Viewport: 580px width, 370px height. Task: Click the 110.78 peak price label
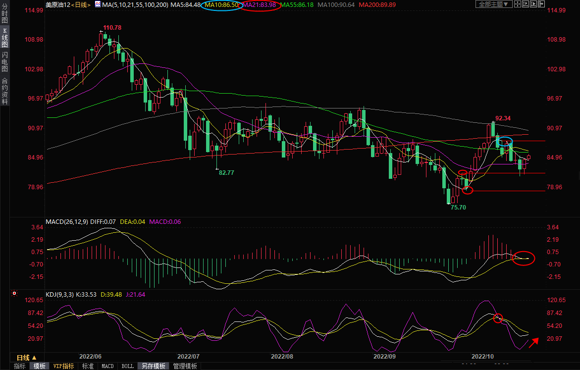pos(112,27)
